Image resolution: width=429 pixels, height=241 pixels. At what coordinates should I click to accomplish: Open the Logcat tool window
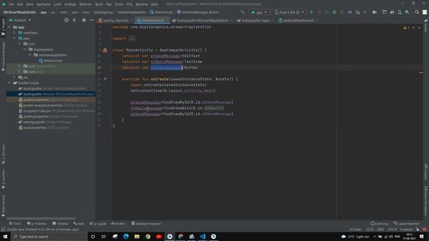coord(98,224)
